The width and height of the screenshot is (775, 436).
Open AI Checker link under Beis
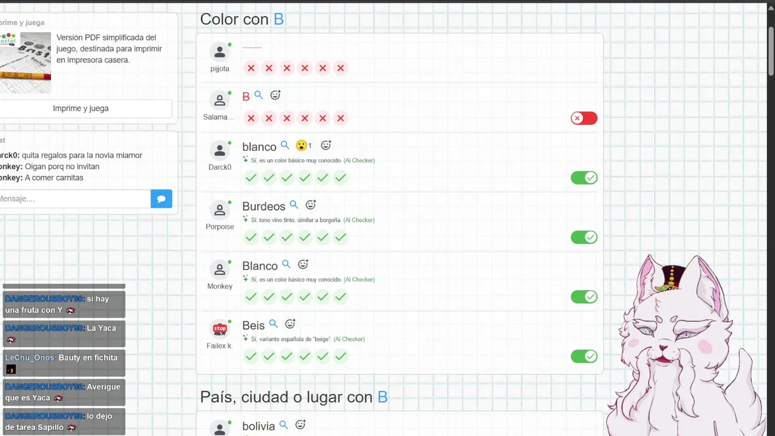(349, 339)
